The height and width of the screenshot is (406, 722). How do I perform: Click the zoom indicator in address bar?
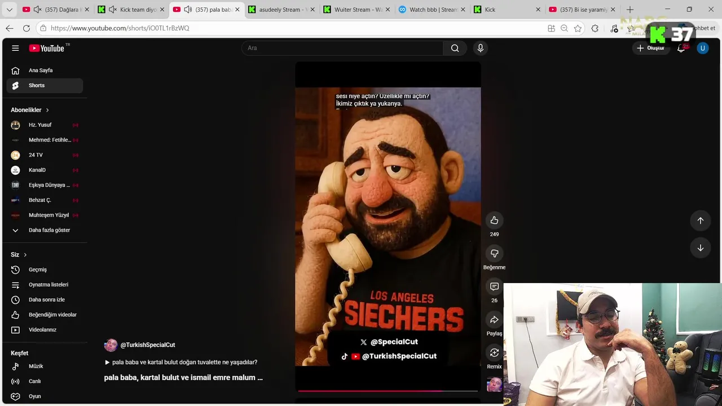[x=564, y=28]
